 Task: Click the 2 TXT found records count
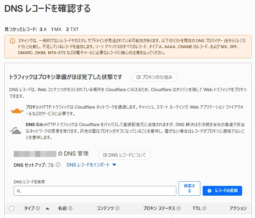[x=72, y=29]
